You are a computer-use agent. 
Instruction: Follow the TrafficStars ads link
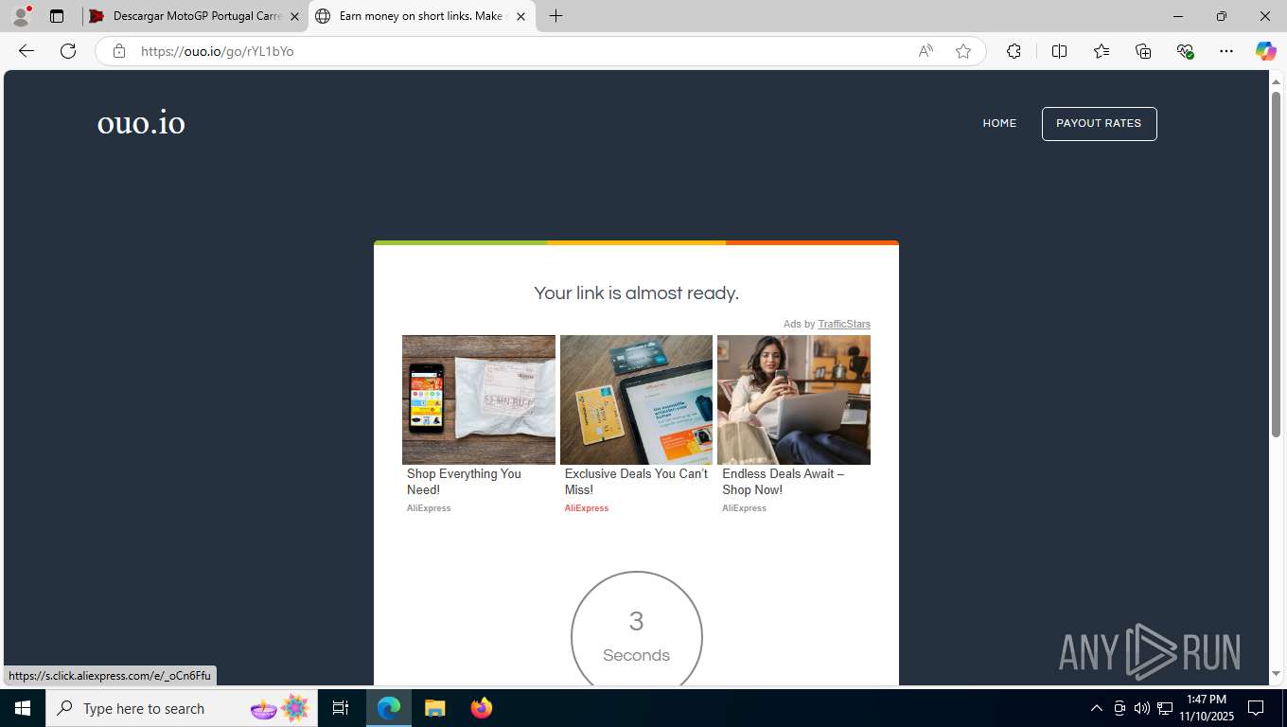click(x=844, y=324)
